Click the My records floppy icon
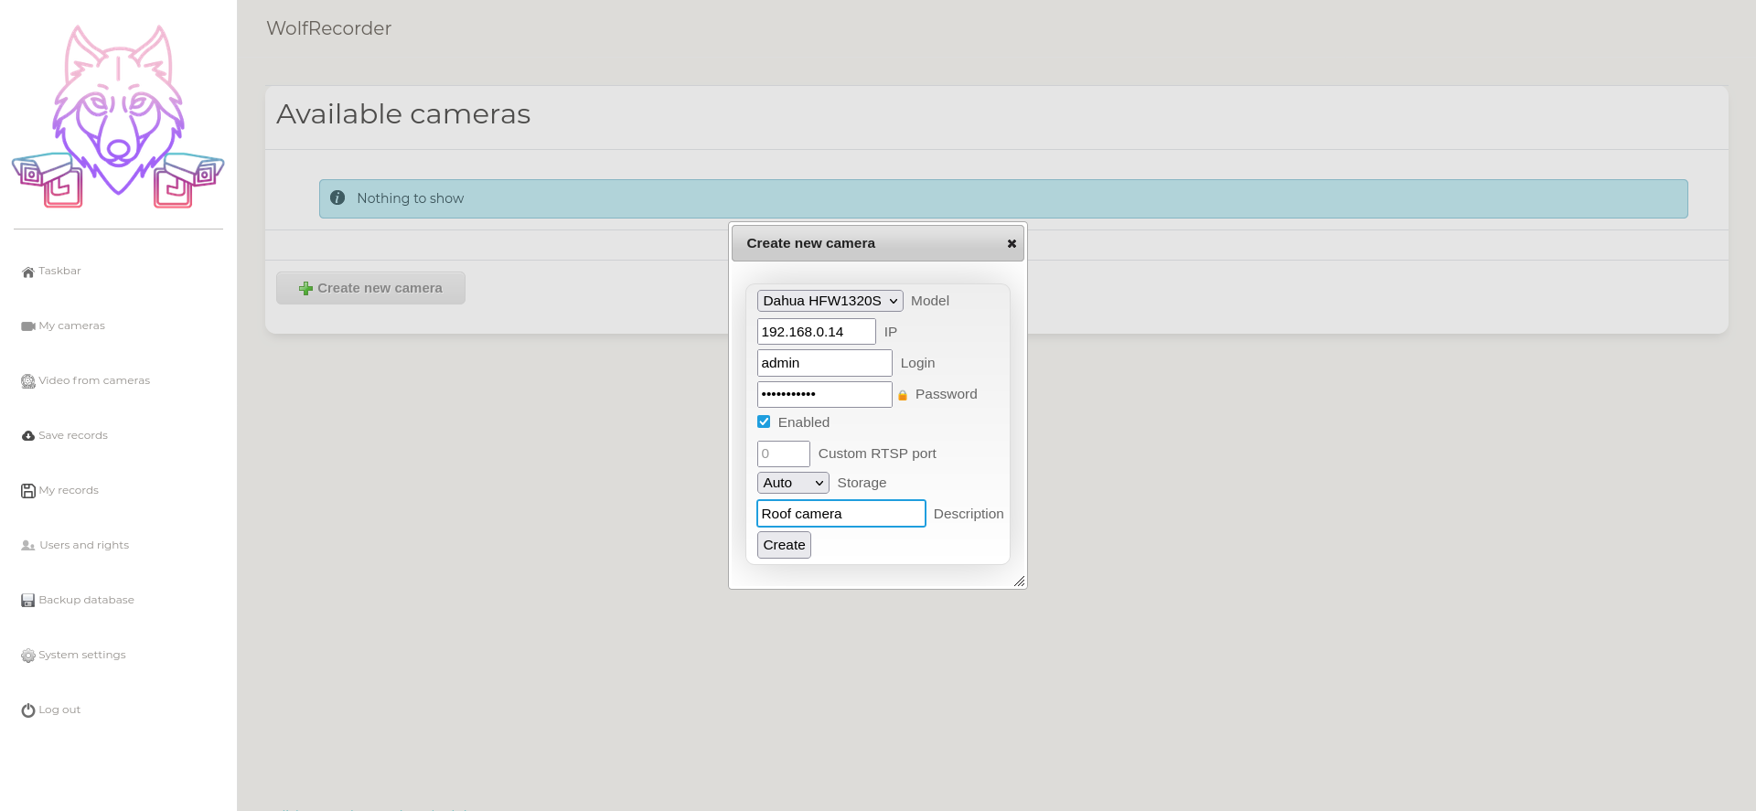 pyautogui.click(x=27, y=491)
